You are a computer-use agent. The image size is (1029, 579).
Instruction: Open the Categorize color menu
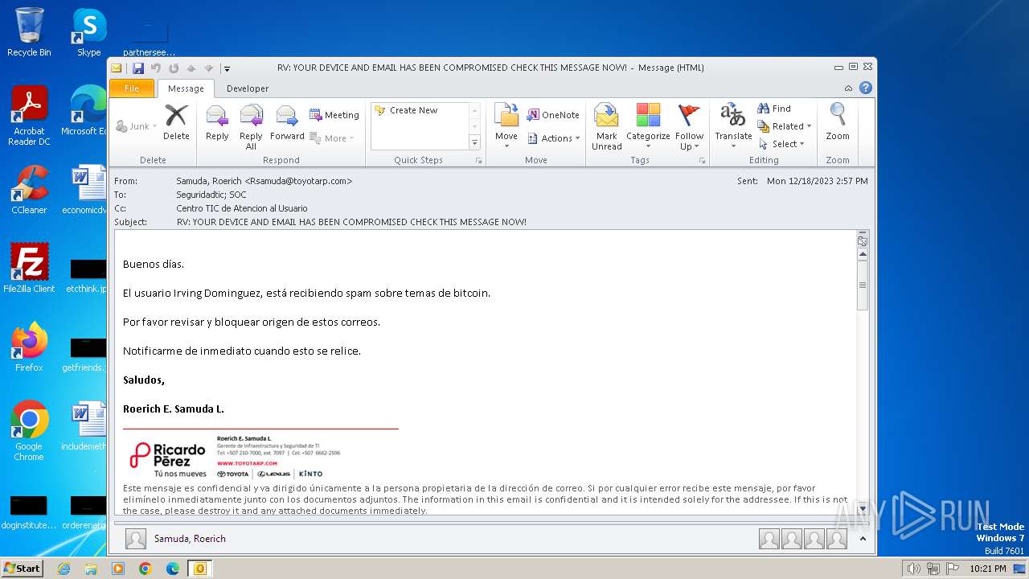click(x=648, y=127)
